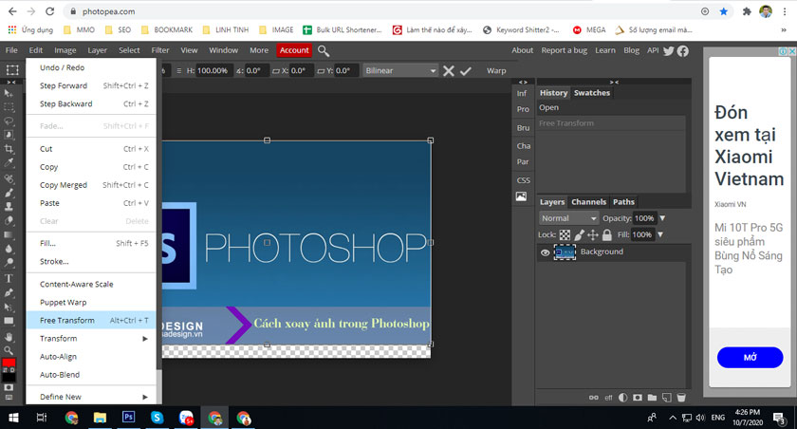The width and height of the screenshot is (797, 429).
Task: Open the Photopea Facebook icon
Action: tap(682, 51)
